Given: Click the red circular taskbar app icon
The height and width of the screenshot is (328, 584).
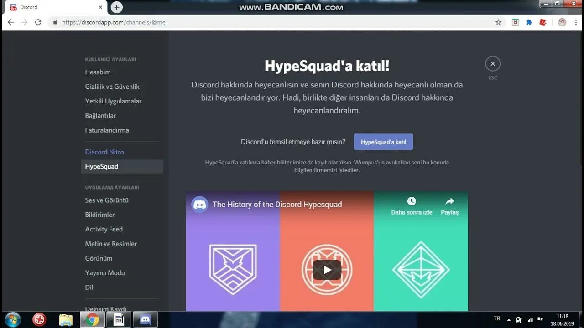Looking at the screenshot, I should coord(39,320).
